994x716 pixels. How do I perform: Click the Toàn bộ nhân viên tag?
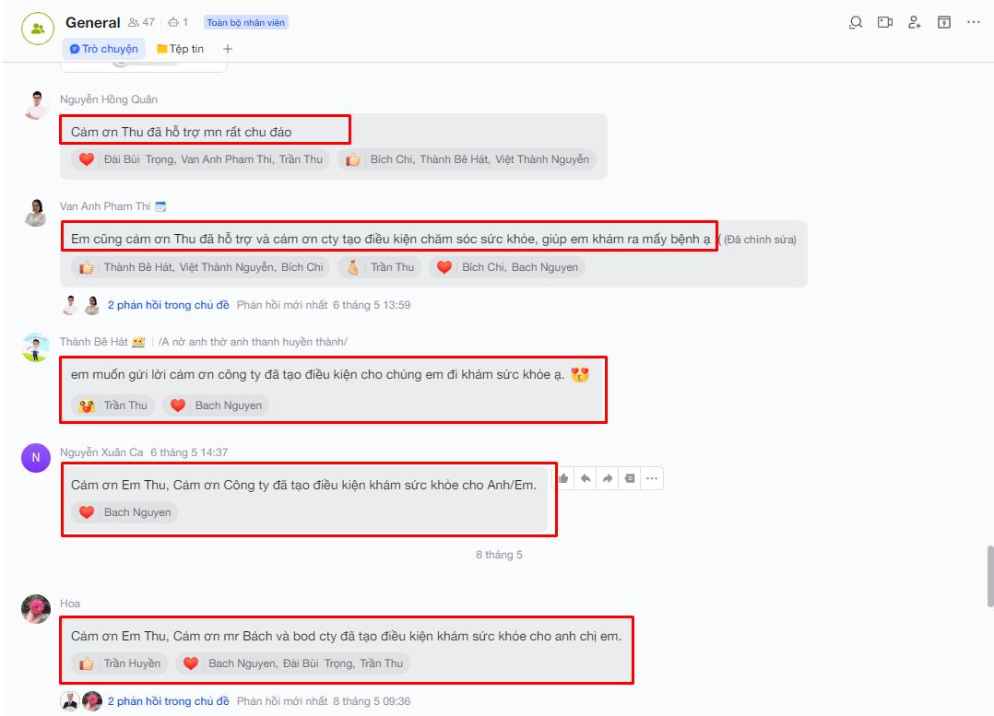[246, 23]
